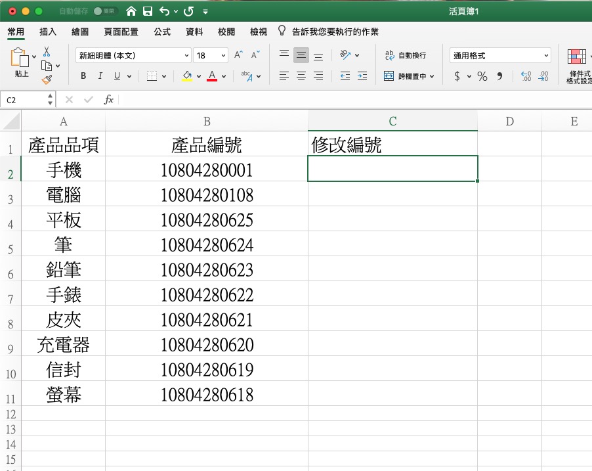The image size is (592, 471).
Task: Switch to the 資料 tab
Action: coord(194,32)
